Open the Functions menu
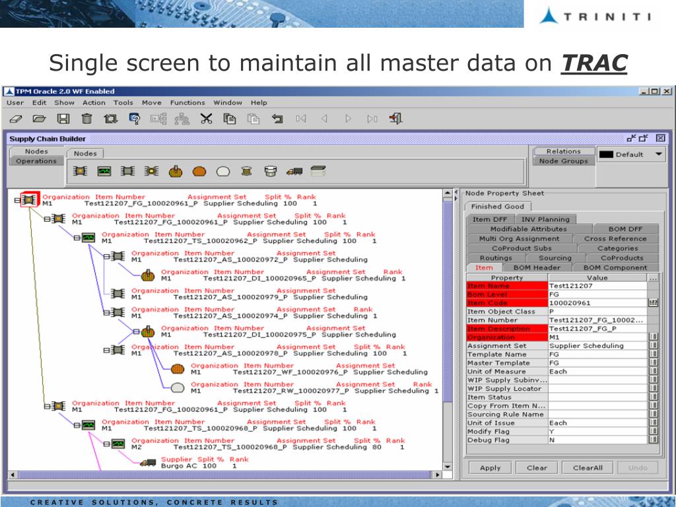 point(187,102)
